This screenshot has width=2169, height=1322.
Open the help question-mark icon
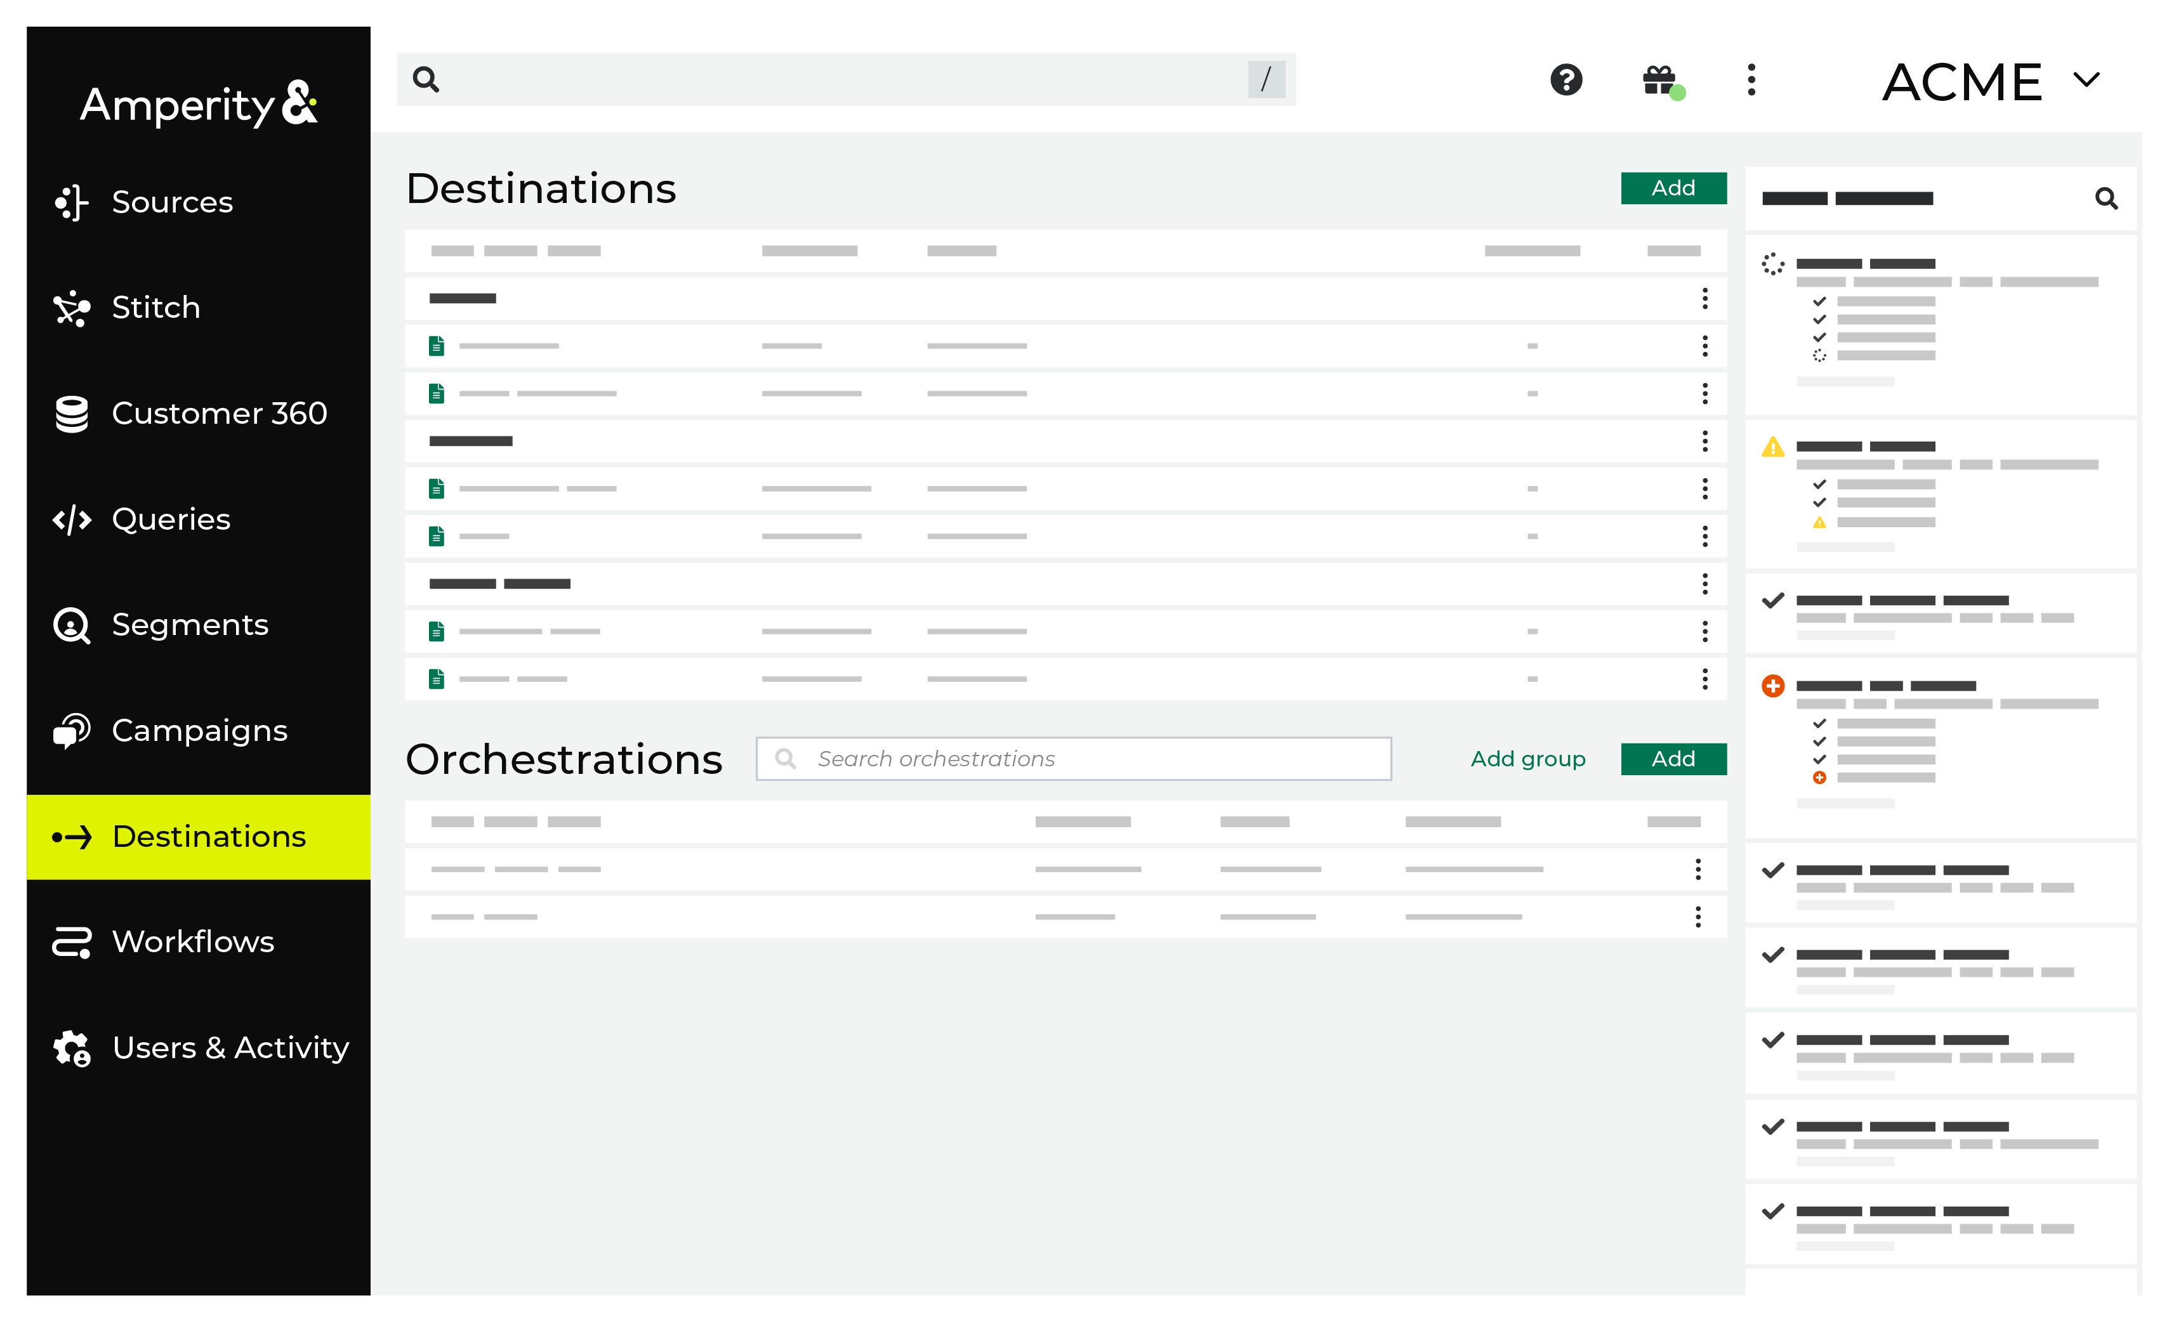click(x=1566, y=79)
